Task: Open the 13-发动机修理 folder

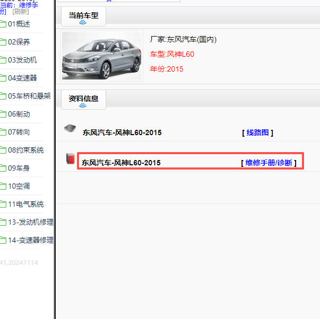Action: pos(31,222)
